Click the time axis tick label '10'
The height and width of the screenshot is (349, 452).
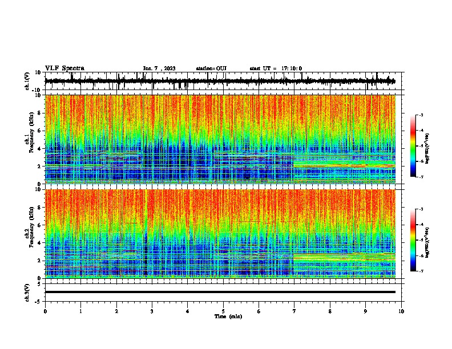pos(401,311)
